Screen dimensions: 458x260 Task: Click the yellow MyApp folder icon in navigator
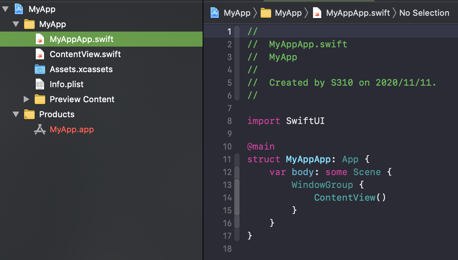[x=29, y=24]
